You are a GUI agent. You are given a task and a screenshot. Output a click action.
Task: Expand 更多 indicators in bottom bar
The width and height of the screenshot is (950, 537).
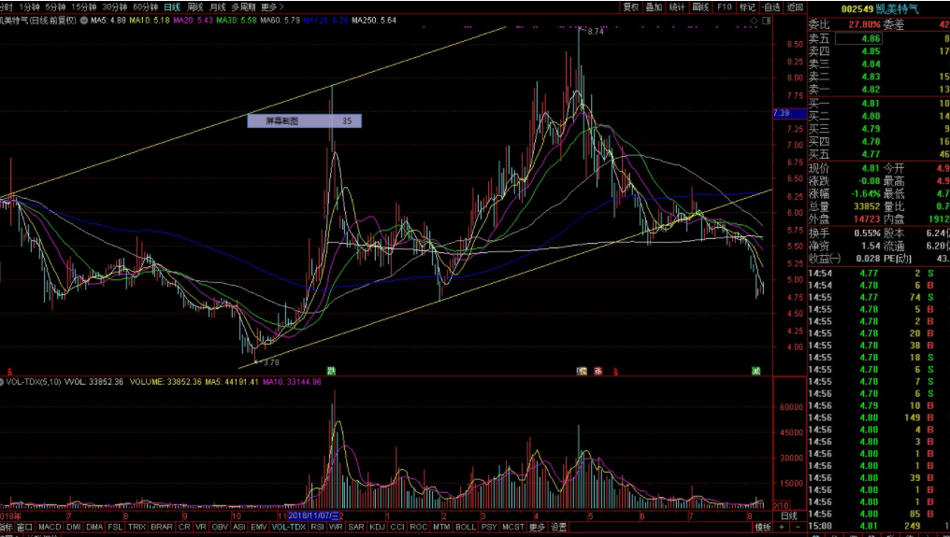coord(538,528)
